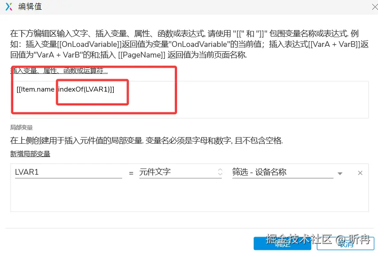Remove the LVAR1 local variable row
This screenshot has height=253, width=378.
360,173
